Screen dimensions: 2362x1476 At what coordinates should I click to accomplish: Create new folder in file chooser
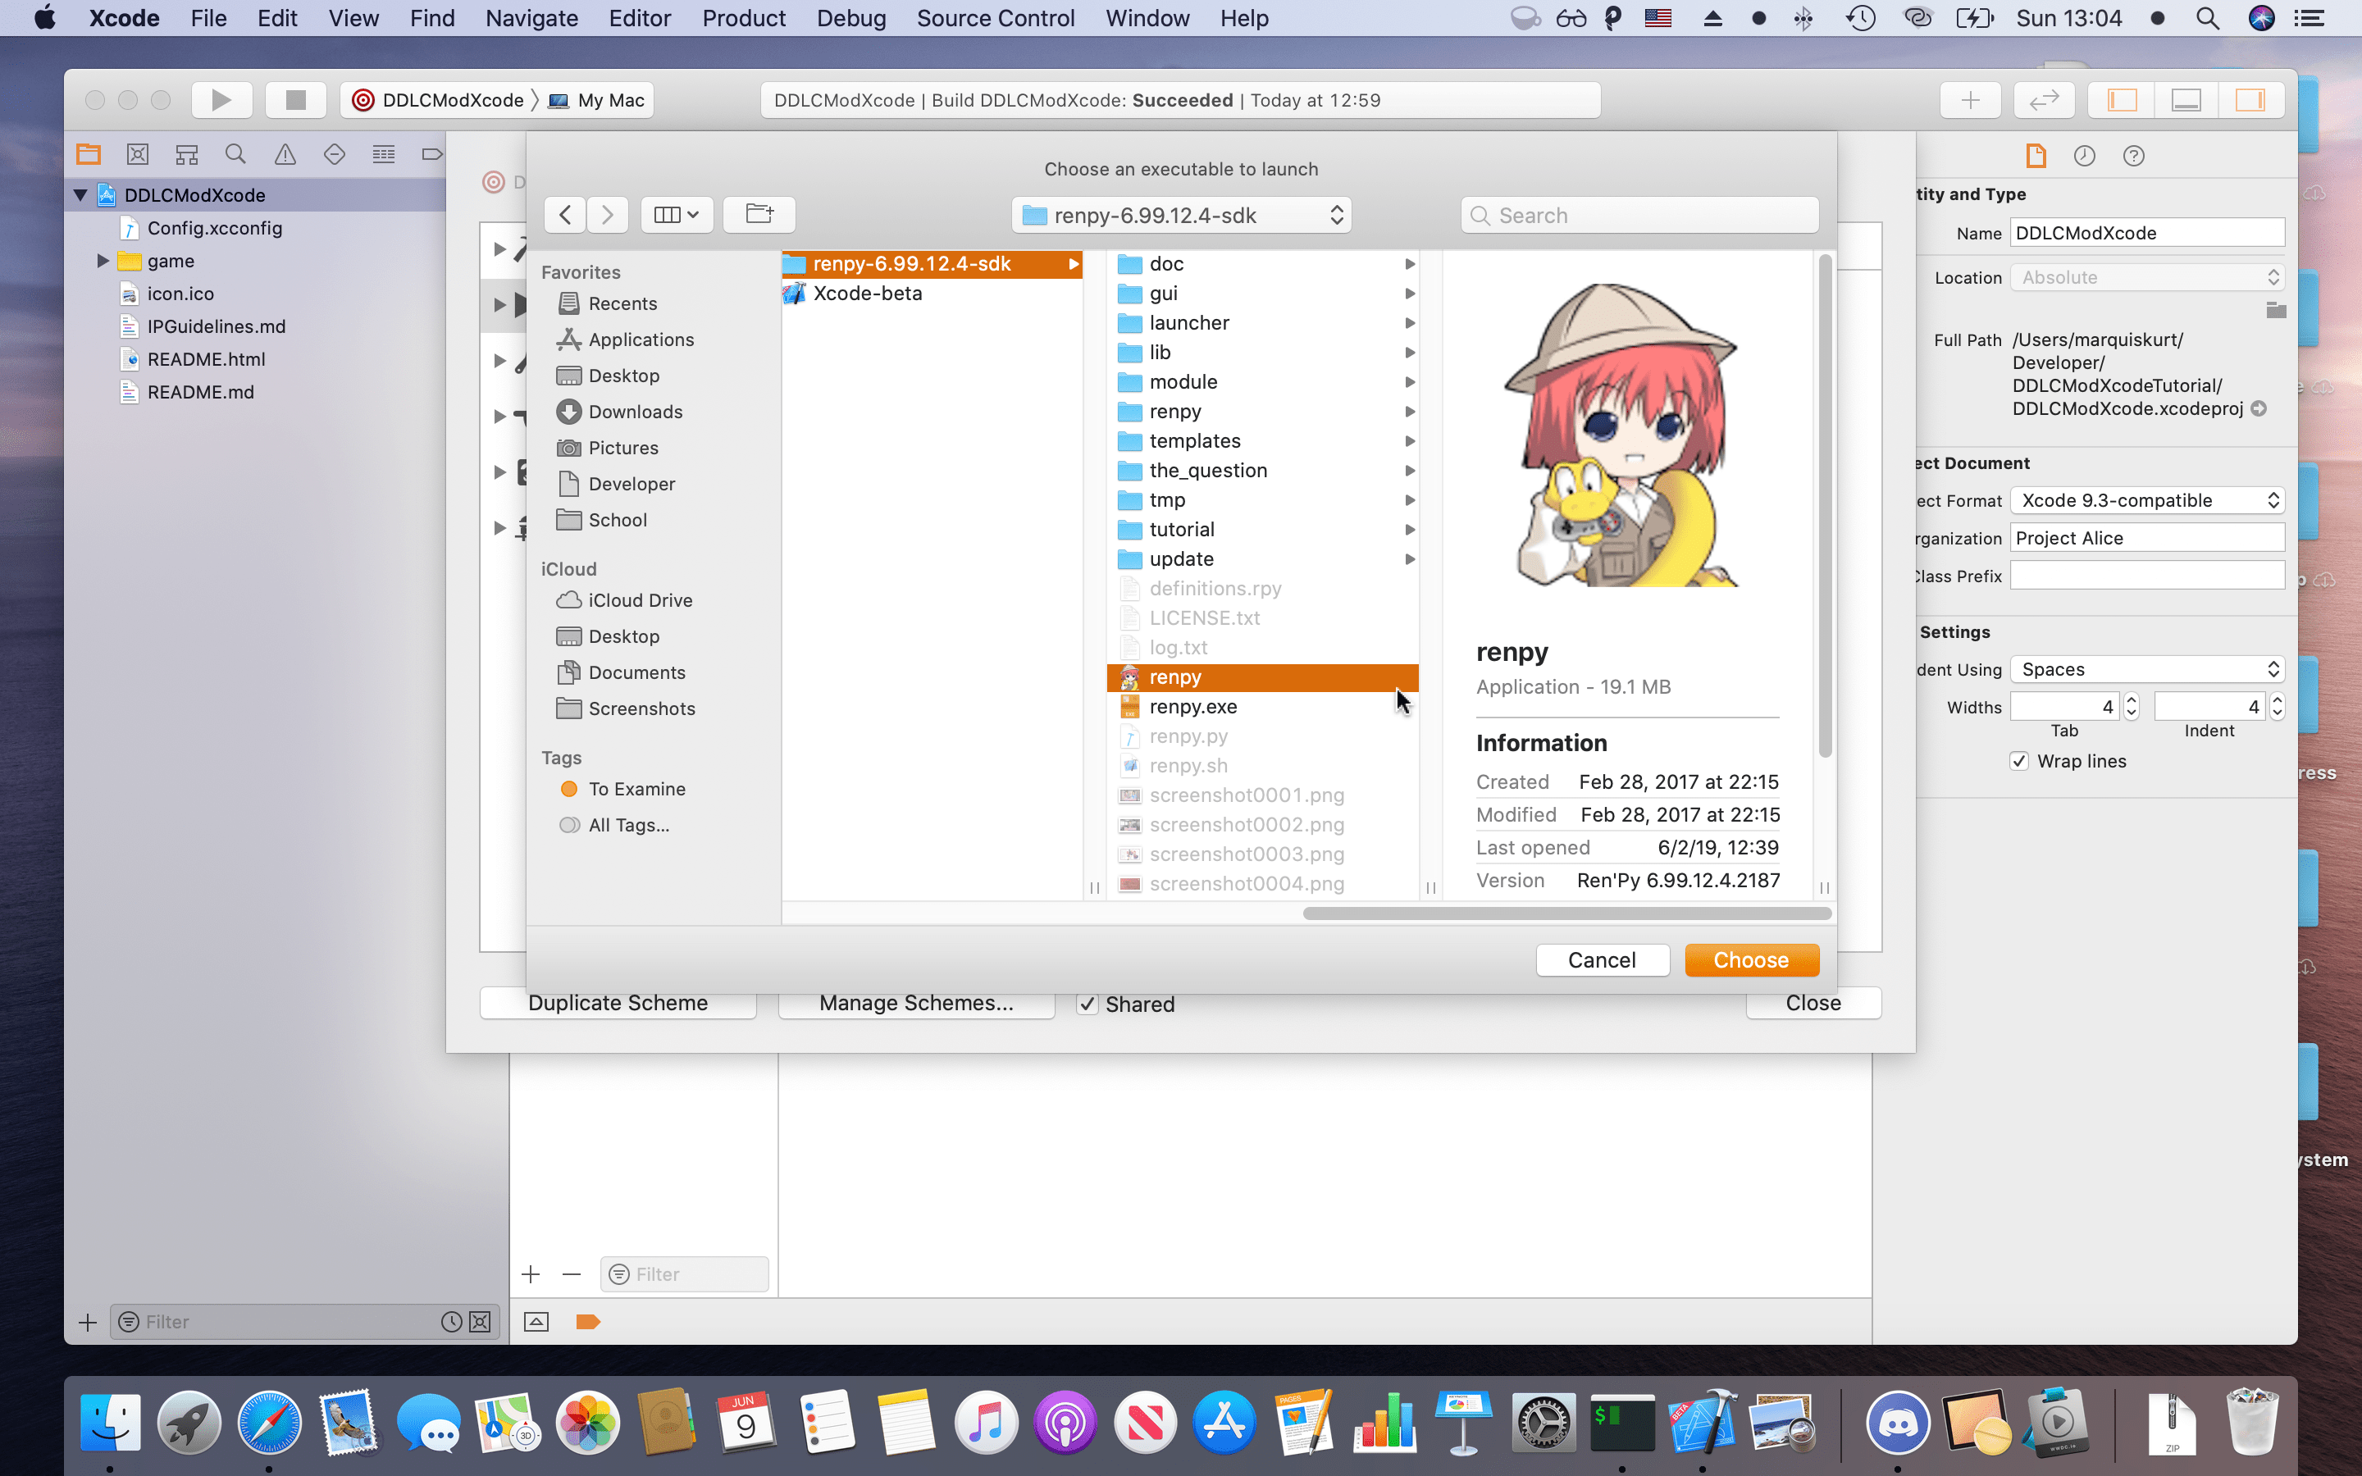pyautogui.click(x=759, y=215)
